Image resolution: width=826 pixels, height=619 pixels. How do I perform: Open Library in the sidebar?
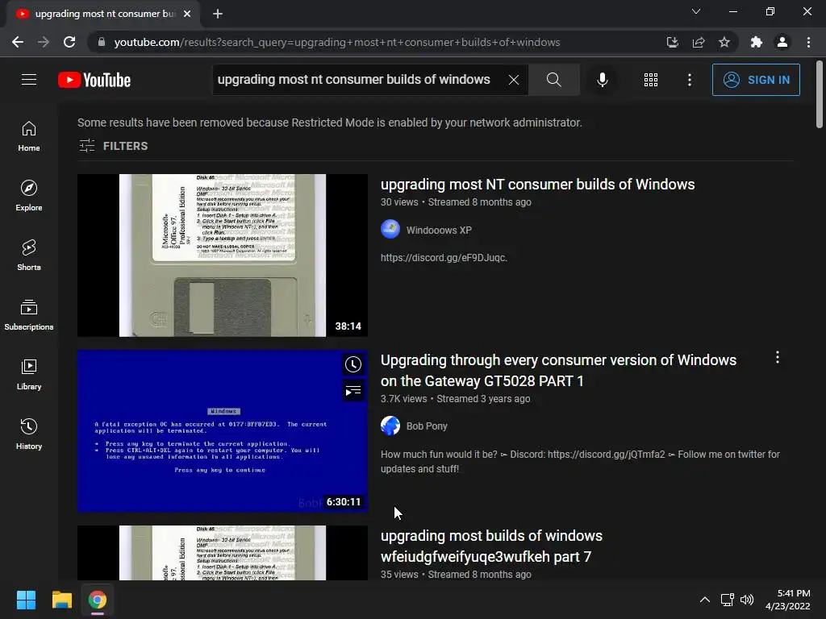click(29, 375)
